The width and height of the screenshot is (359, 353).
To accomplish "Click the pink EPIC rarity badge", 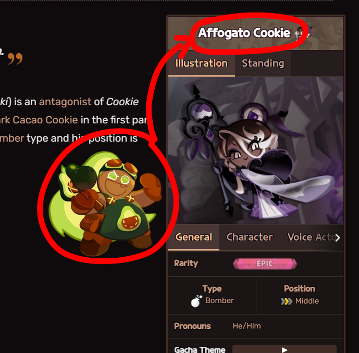I will click(265, 263).
